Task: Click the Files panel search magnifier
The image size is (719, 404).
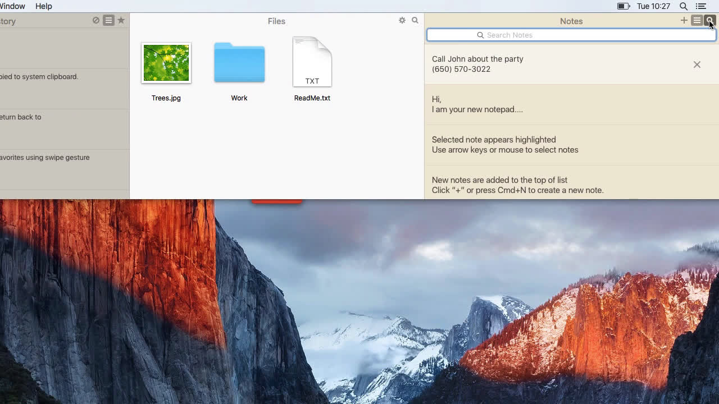Action: (415, 20)
